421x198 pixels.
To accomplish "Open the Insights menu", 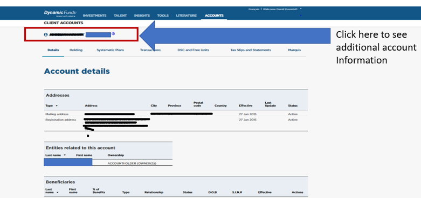I will [142, 16].
